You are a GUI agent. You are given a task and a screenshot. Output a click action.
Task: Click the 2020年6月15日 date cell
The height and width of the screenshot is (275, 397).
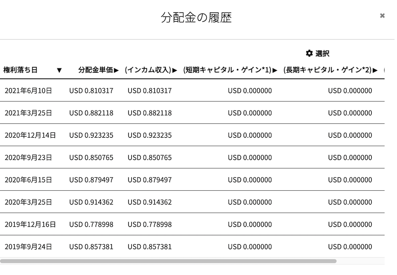coord(28,180)
